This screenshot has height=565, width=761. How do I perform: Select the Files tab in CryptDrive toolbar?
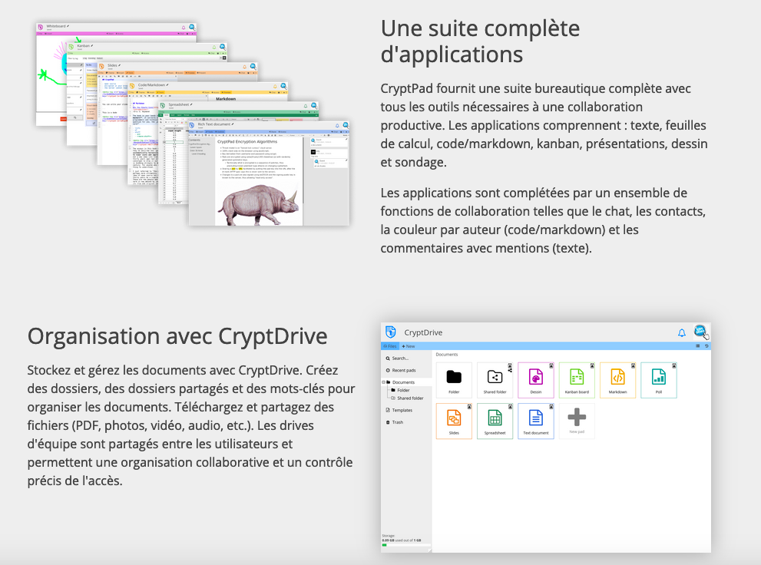coord(390,346)
